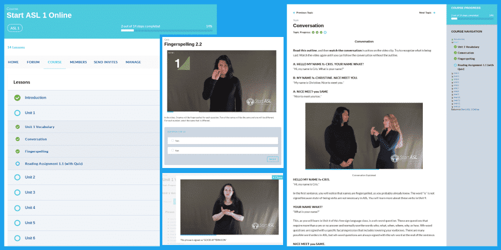Switch to the COURSE tab
This screenshot has height=250, width=501.
click(55, 62)
